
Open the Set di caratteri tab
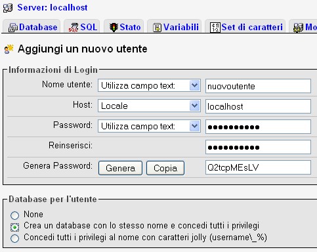(x=246, y=28)
